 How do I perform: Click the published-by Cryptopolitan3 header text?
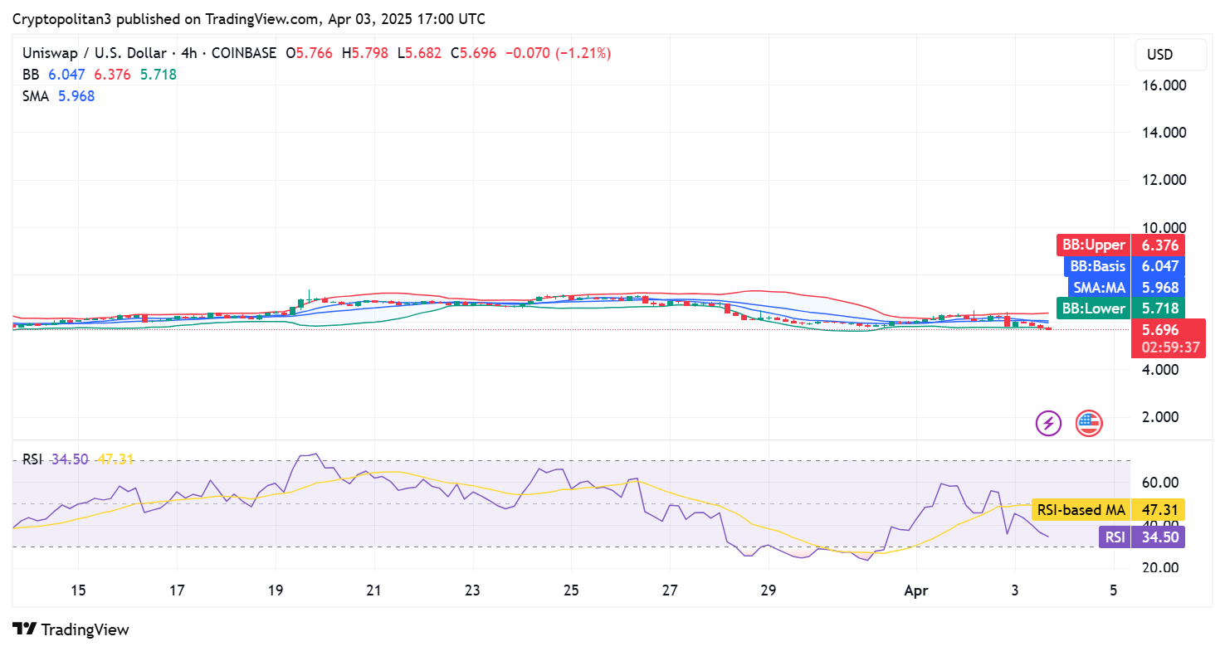[248, 18]
